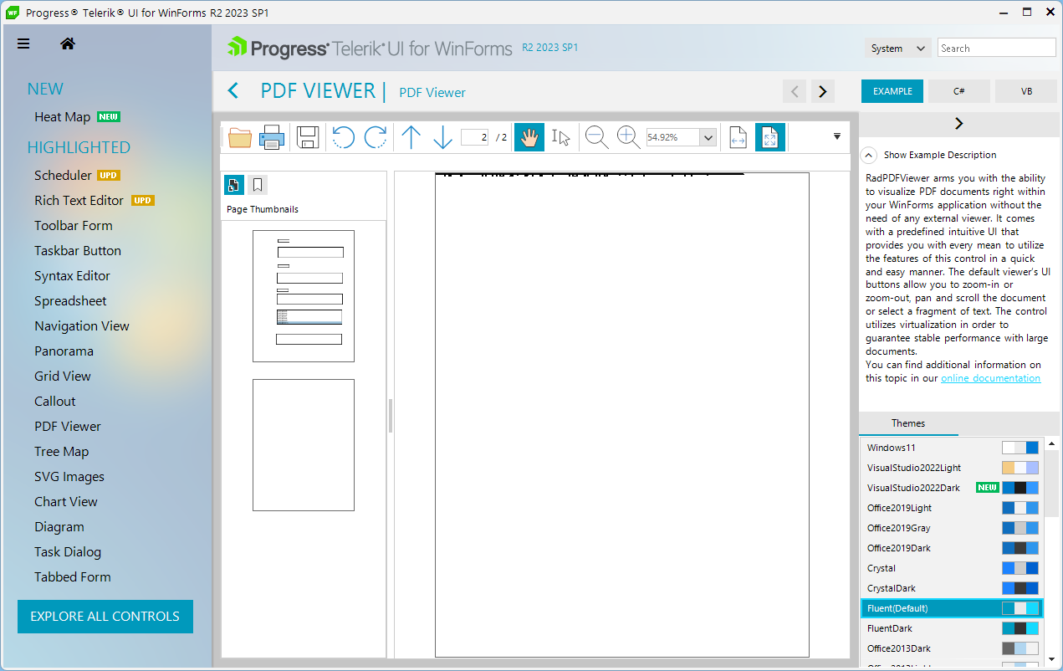Select the second blank page thumbnail

click(x=304, y=445)
